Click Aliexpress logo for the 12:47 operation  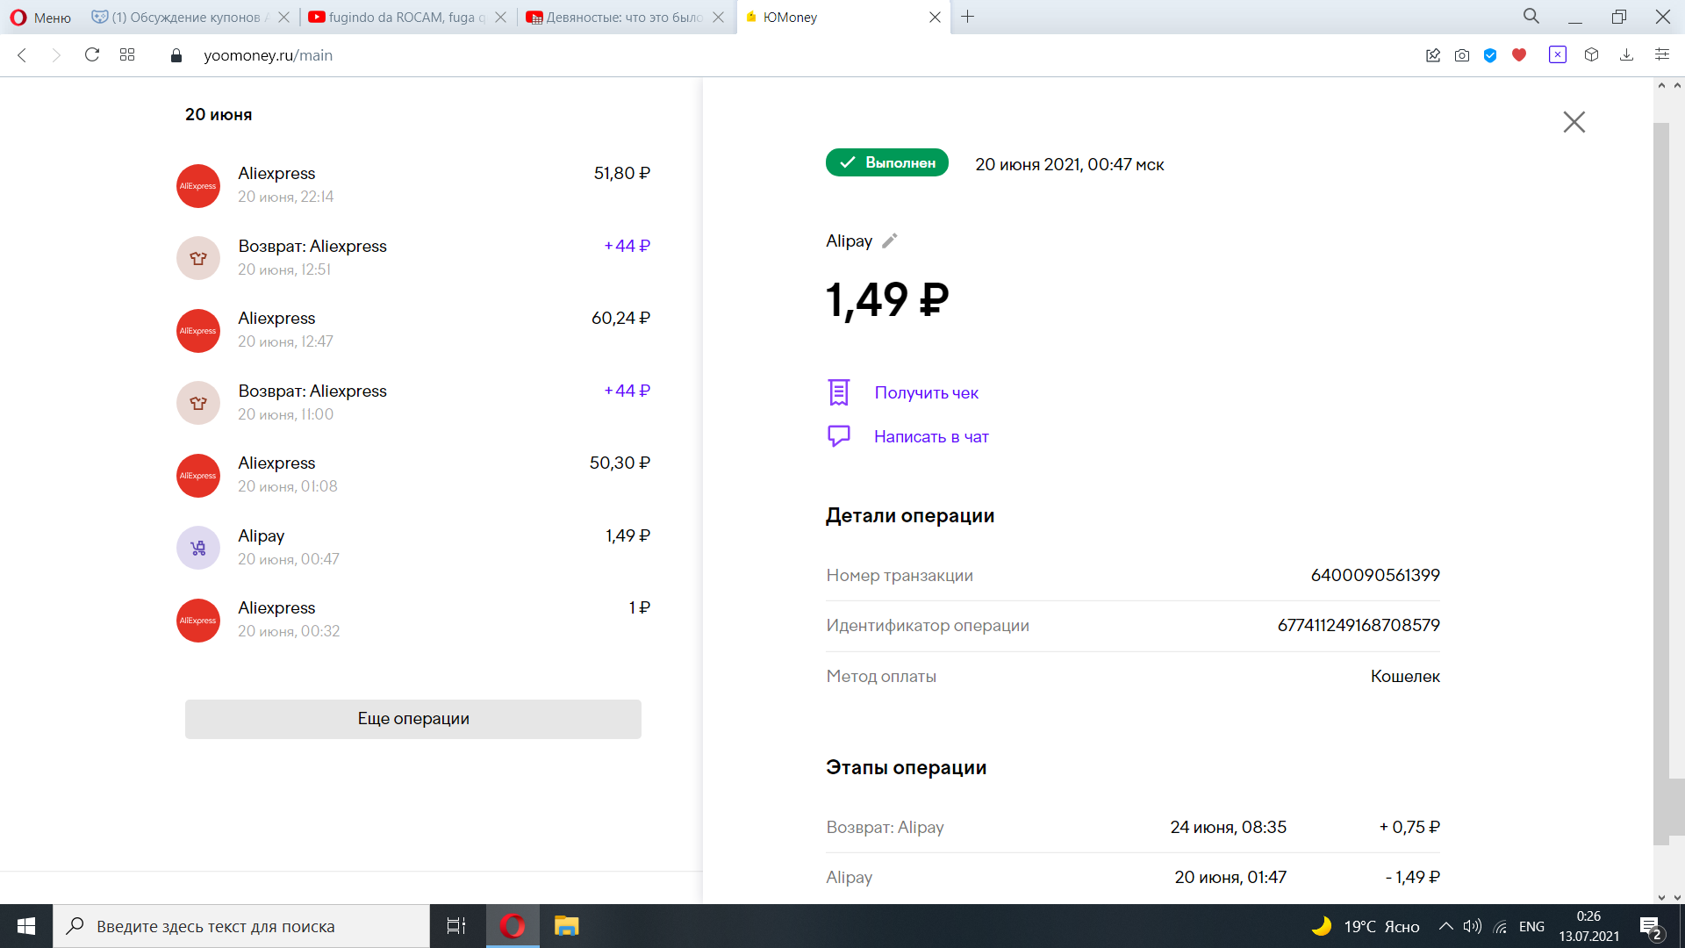198,331
